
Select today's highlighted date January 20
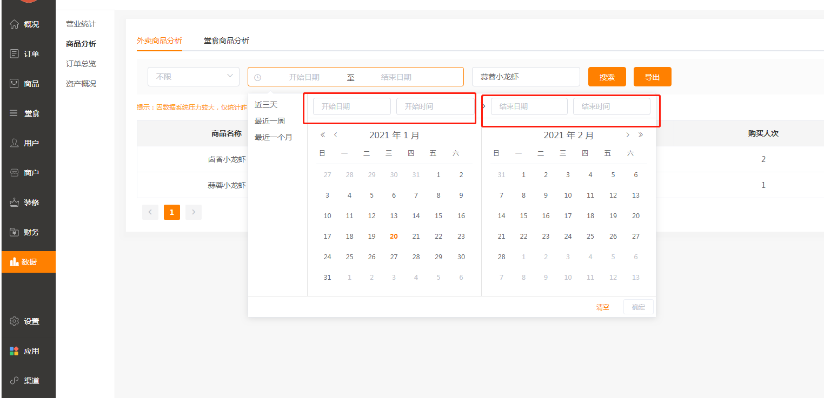click(394, 237)
